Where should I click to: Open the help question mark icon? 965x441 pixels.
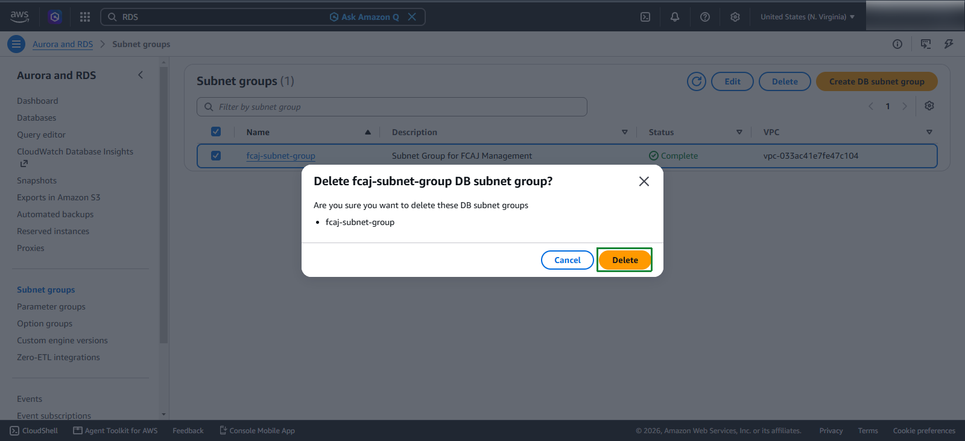pos(705,17)
